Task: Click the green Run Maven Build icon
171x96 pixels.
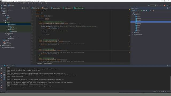Action: click(x=142, y=11)
